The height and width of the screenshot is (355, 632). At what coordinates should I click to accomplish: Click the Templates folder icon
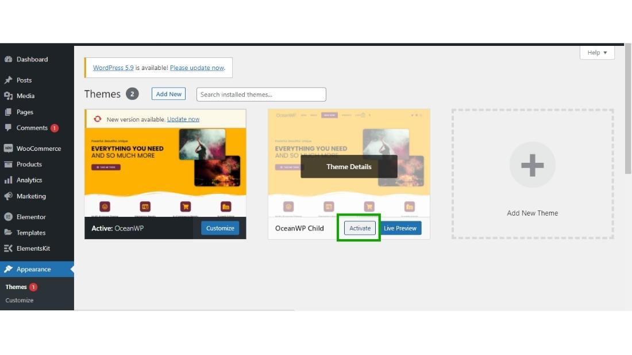(8, 232)
